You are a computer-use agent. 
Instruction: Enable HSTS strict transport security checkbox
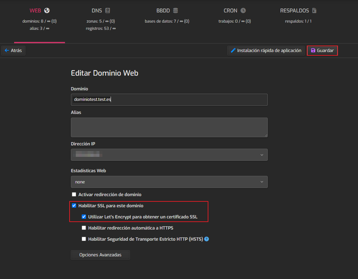(84, 239)
